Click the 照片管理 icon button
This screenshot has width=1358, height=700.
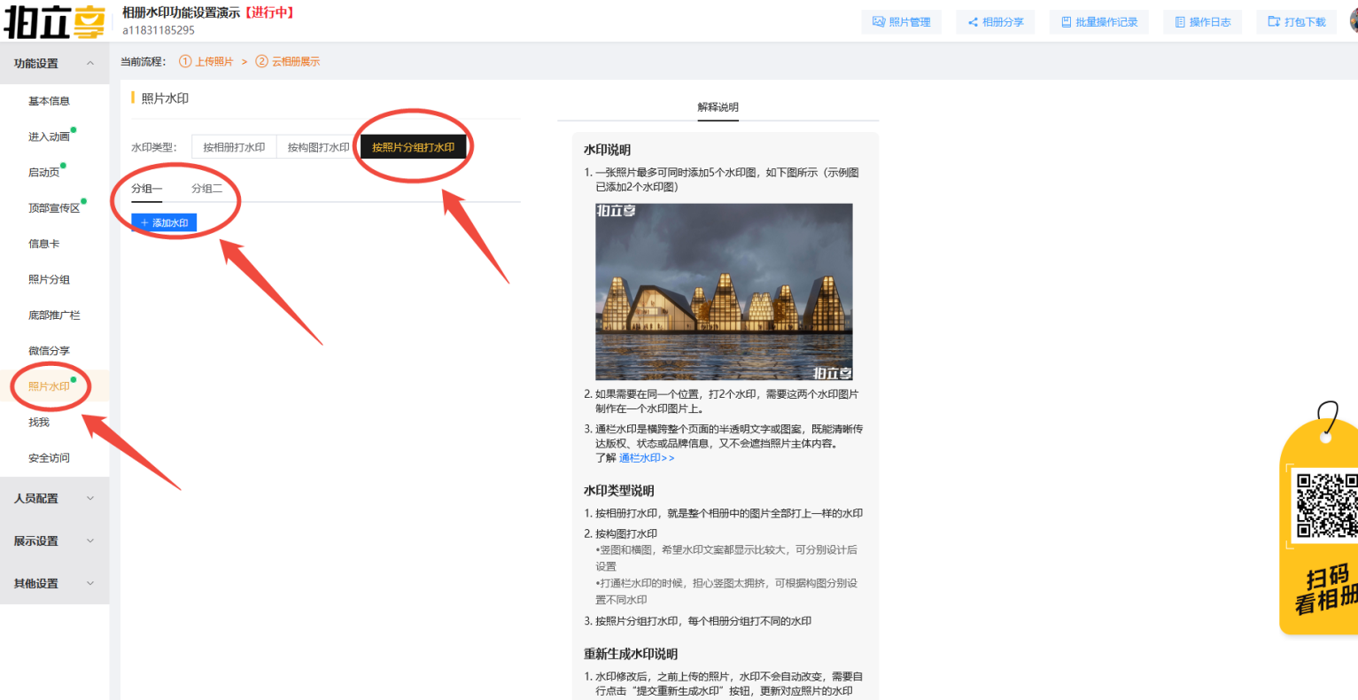point(901,22)
